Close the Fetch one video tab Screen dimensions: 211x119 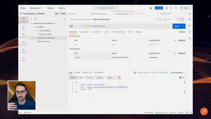pyautogui.click(x=132, y=14)
